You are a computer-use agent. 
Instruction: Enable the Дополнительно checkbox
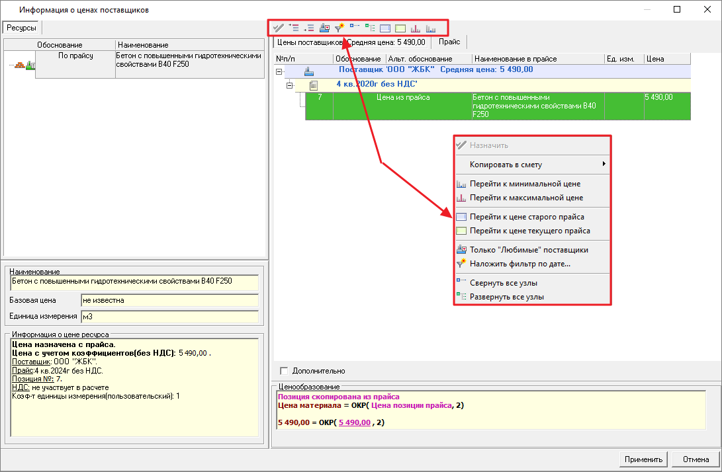[285, 371]
